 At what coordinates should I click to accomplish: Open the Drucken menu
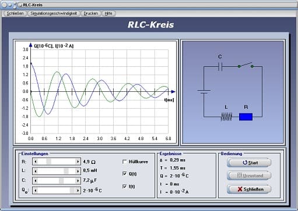coord(91,13)
